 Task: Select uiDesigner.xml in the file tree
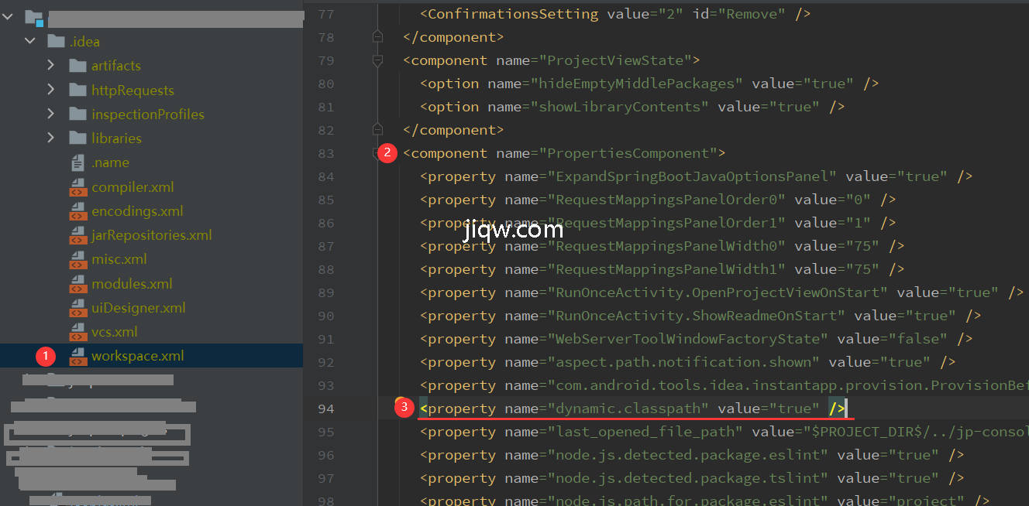coord(138,308)
